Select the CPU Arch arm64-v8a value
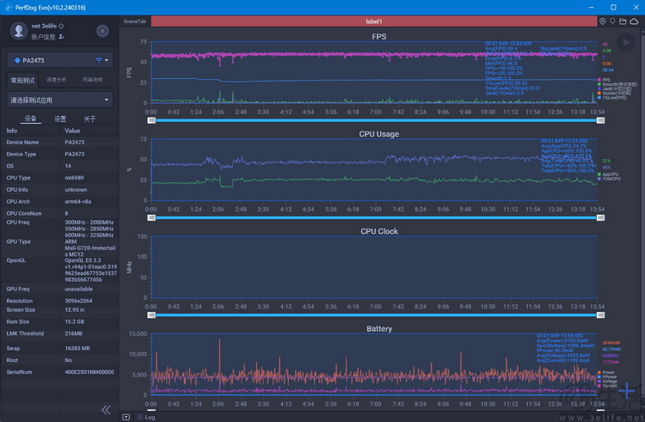645x422 pixels. coord(77,202)
